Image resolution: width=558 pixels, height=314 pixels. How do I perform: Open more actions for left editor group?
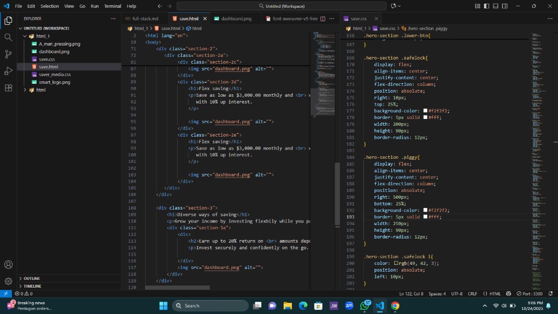pyautogui.click(x=332, y=19)
